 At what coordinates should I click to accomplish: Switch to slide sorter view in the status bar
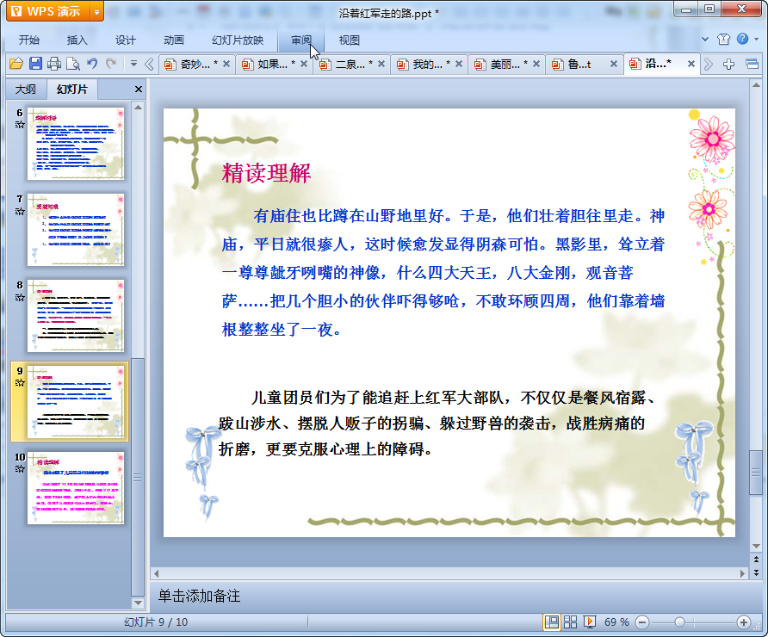point(570,622)
